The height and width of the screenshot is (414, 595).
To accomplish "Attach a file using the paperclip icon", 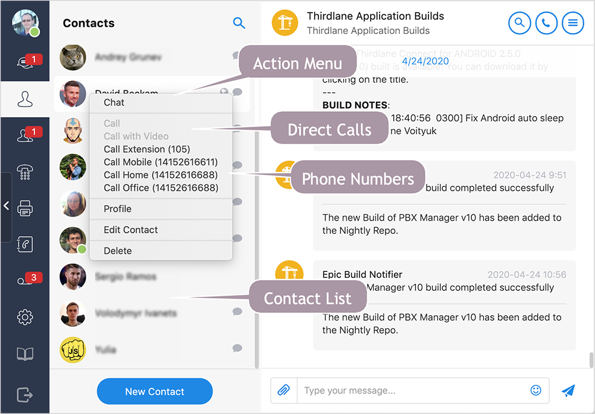I will click(x=284, y=391).
